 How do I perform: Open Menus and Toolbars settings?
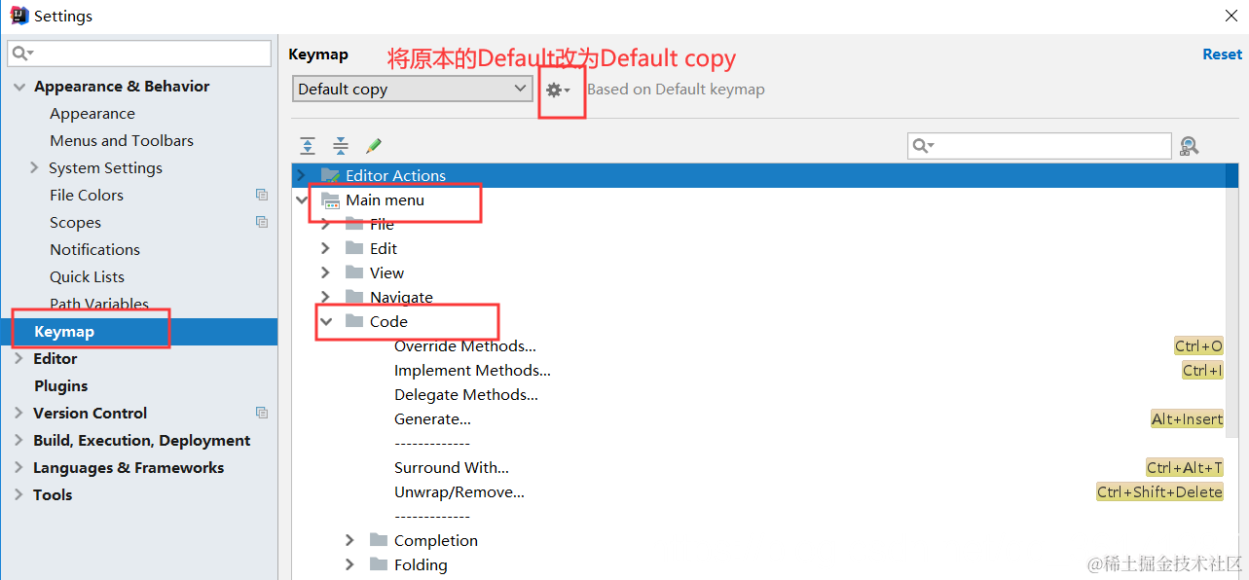[122, 141]
